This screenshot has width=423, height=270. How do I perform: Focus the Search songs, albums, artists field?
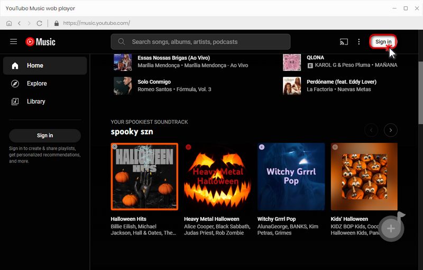click(x=200, y=42)
